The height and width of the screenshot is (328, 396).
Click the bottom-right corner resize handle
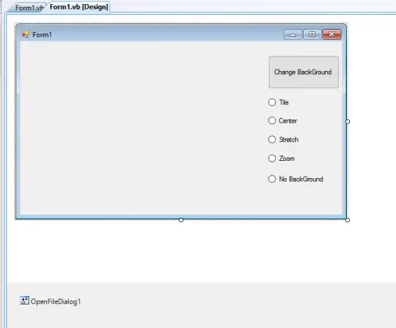point(348,220)
